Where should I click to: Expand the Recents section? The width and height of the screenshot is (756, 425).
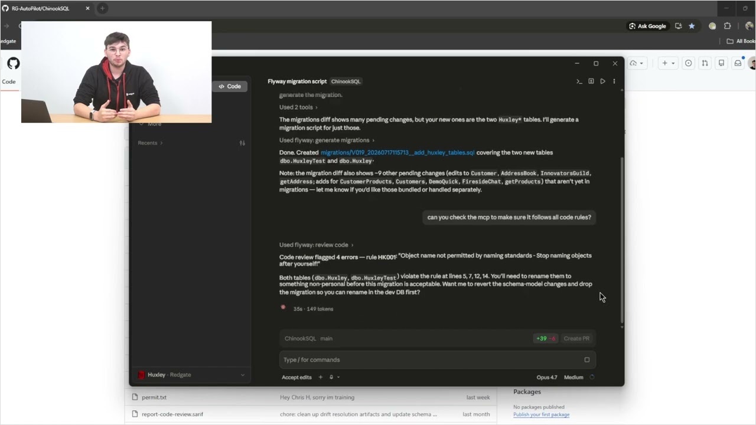[150, 143]
